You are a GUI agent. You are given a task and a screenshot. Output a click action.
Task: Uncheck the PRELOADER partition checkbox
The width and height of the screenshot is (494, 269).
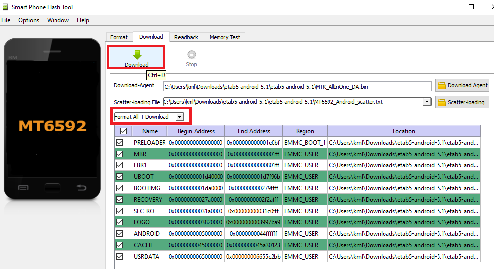(x=120, y=142)
